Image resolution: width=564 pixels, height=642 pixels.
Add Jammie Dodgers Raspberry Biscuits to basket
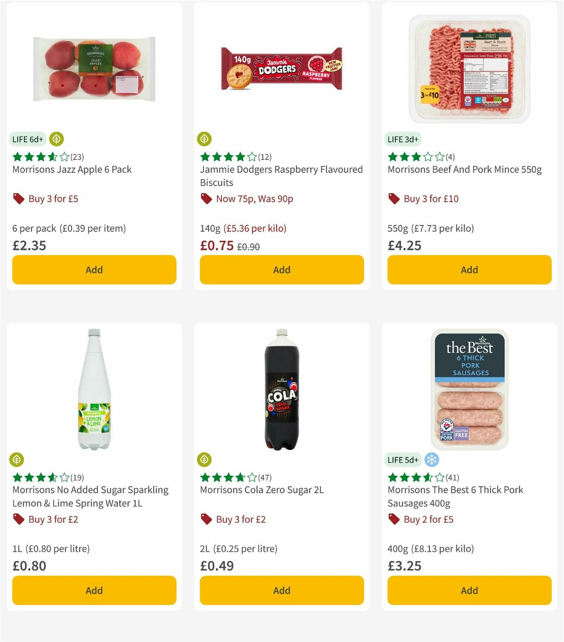click(282, 270)
